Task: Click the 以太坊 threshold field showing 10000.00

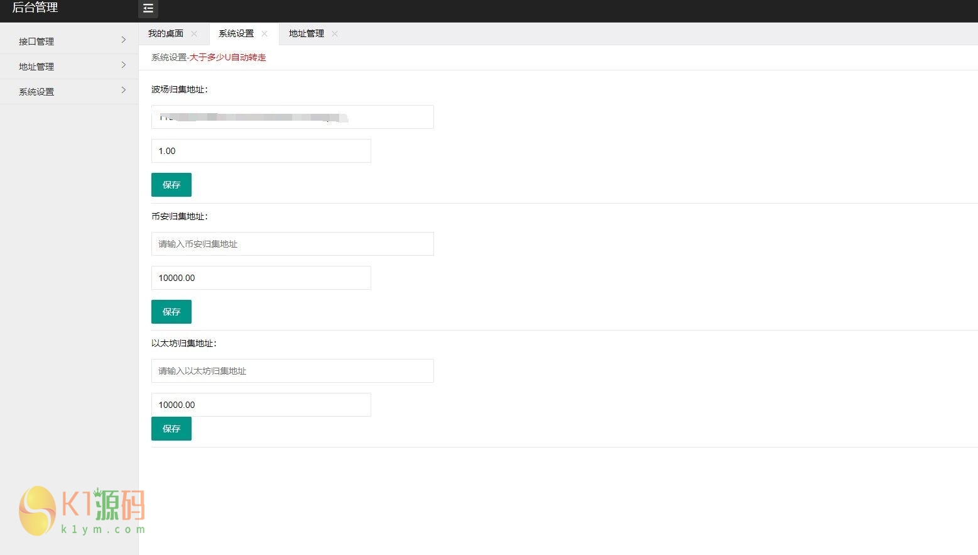Action: coord(261,405)
